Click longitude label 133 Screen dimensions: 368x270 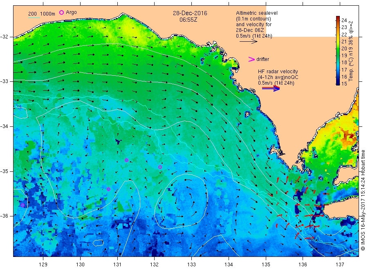pyautogui.click(x=191, y=264)
